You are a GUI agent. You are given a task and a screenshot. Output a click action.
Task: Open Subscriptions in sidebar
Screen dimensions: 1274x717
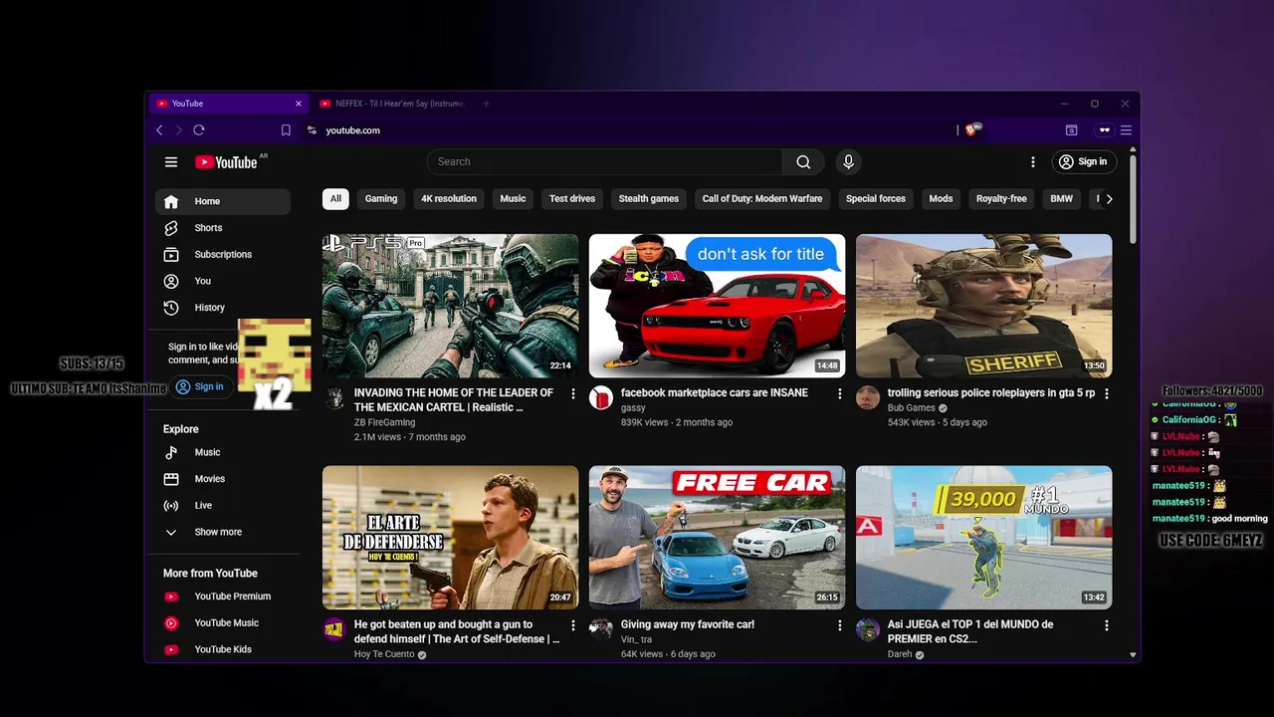click(x=223, y=255)
